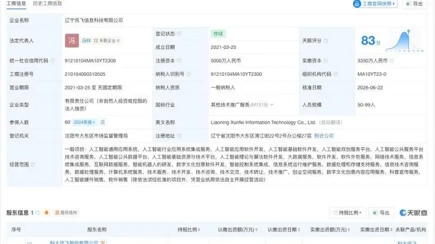The height and width of the screenshot is (244, 435).
Task: Click the 83分 score value
Action: 370,41
